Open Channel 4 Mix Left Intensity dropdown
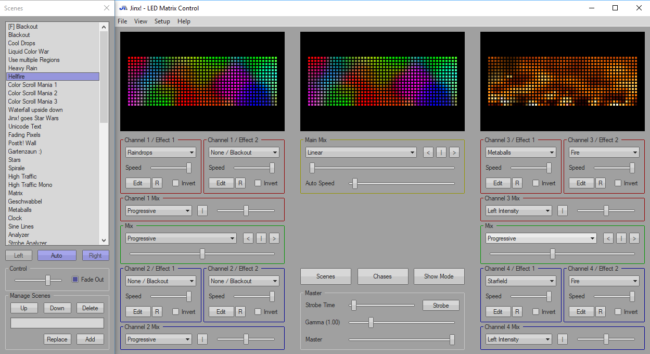Image resolution: width=650 pixels, height=354 pixels. click(x=519, y=339)
